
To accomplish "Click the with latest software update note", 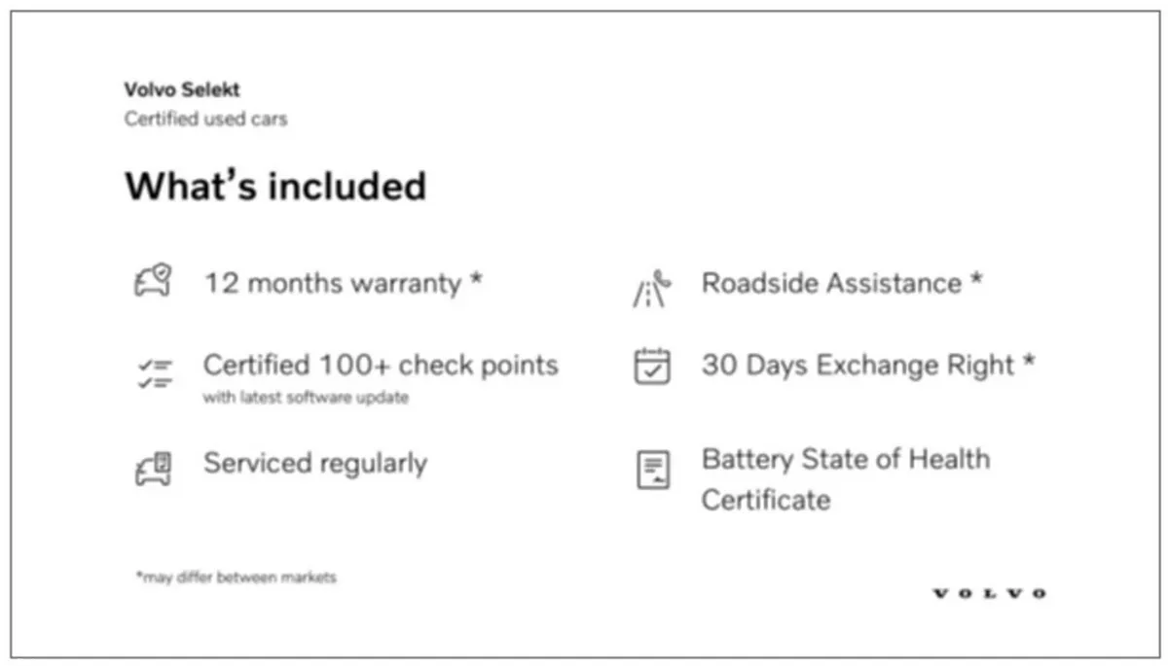I will pos(306,398).
